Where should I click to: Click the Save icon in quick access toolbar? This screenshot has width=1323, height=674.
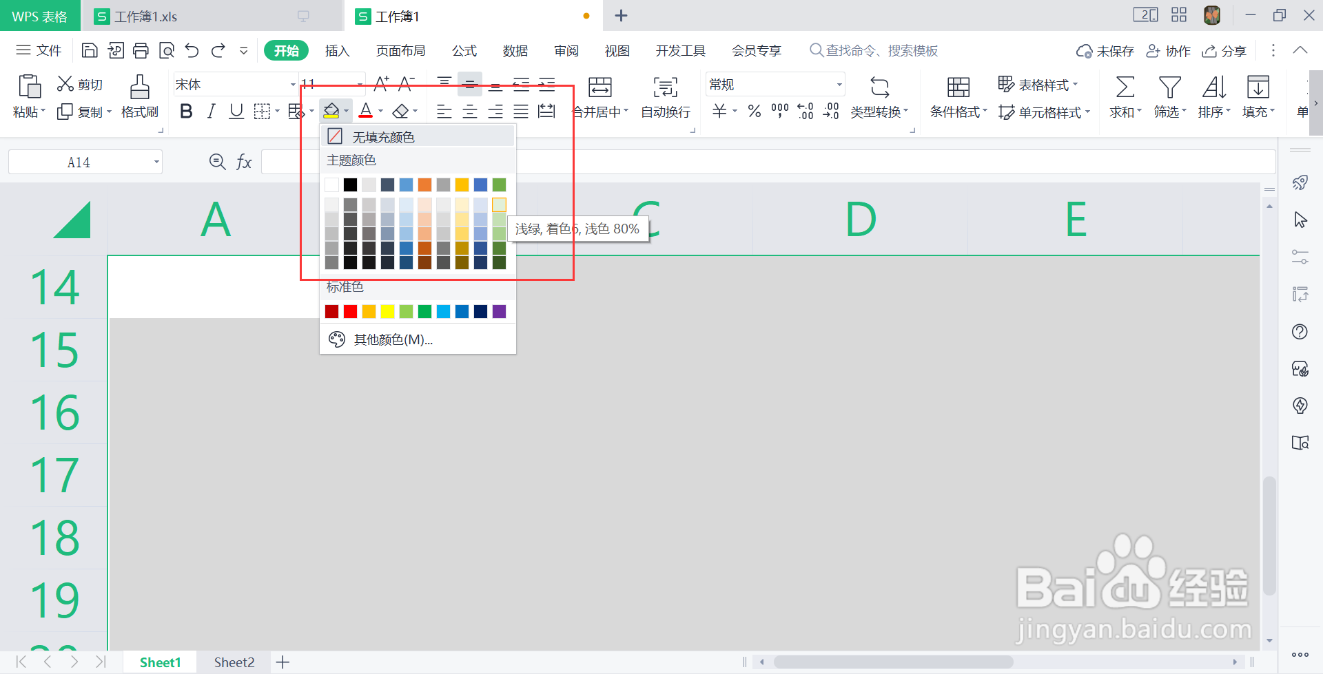pyautogui.click(x=90, y=50)
